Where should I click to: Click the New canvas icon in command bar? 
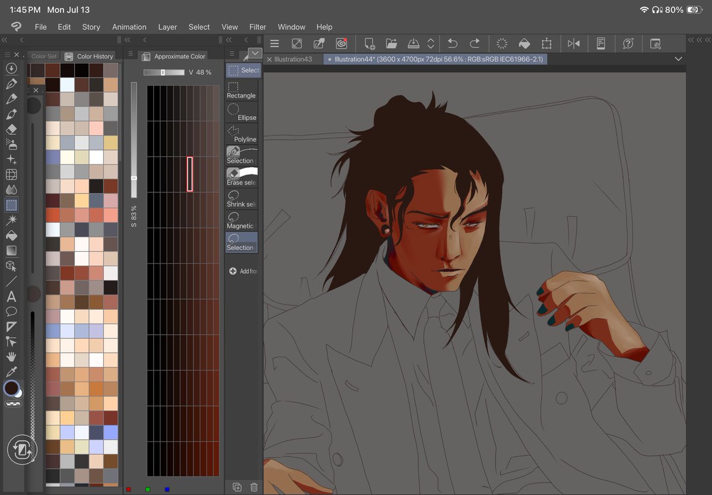369,43
